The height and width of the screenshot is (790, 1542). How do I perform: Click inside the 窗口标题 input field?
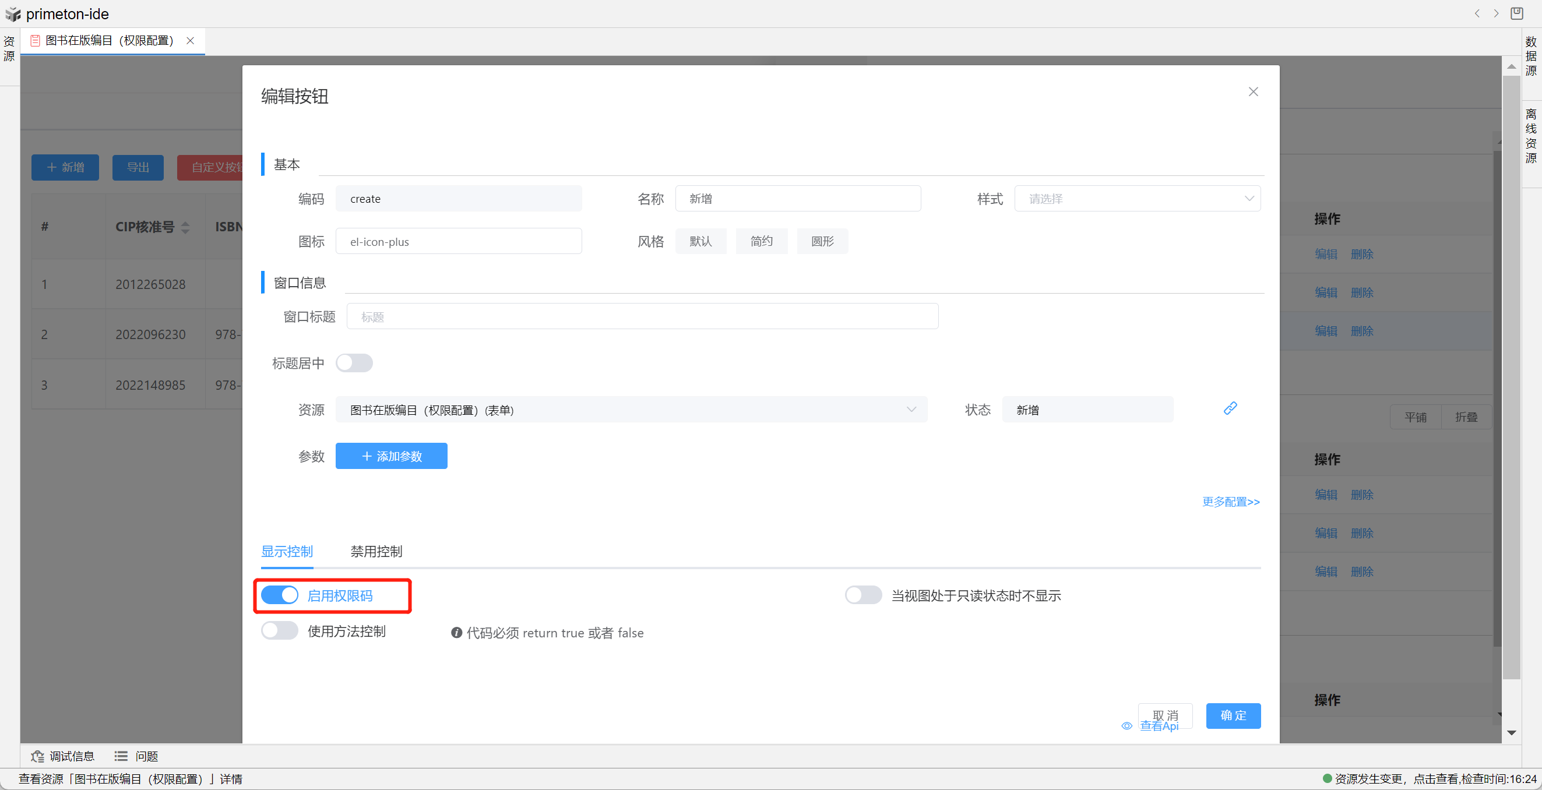pos(642,316)
